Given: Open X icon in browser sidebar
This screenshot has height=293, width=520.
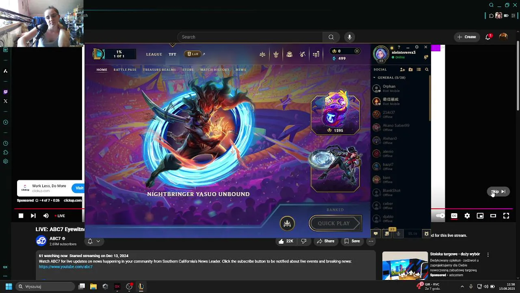Looking at the screenshot, I should click(x=6, y=101).
